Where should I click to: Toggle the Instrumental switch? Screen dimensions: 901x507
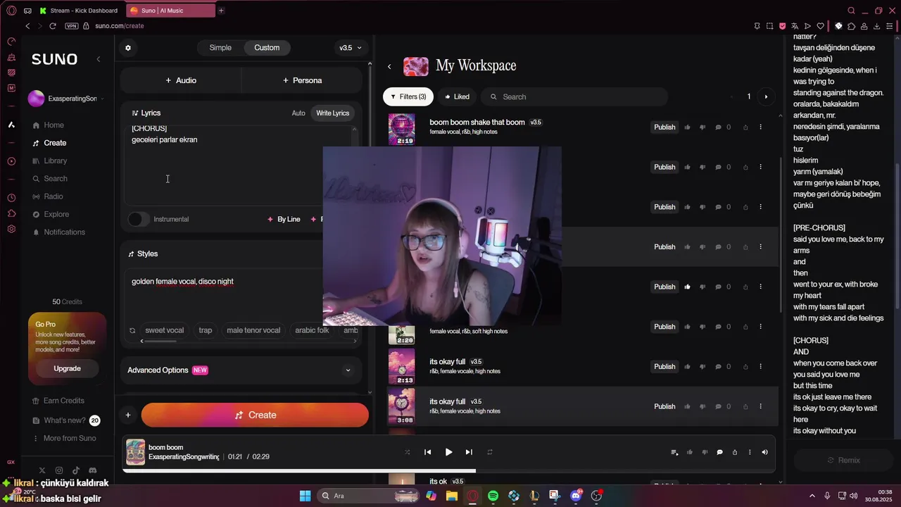point(139,219)
